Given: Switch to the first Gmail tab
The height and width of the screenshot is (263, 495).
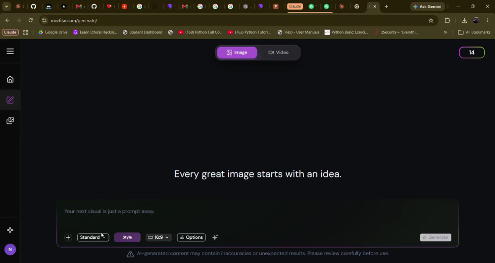Looking at the screenshot, I should (79, 6).
